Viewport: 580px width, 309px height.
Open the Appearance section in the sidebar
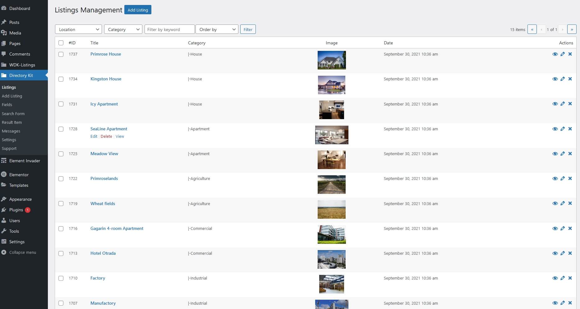point(20,199)
